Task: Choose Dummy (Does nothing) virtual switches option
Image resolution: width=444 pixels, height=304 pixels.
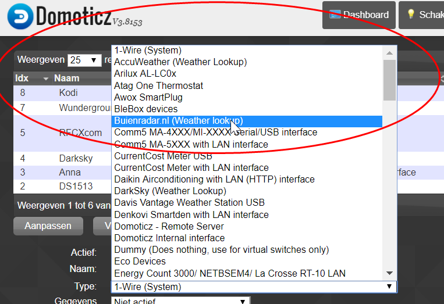Action: (x=247, y=250)
